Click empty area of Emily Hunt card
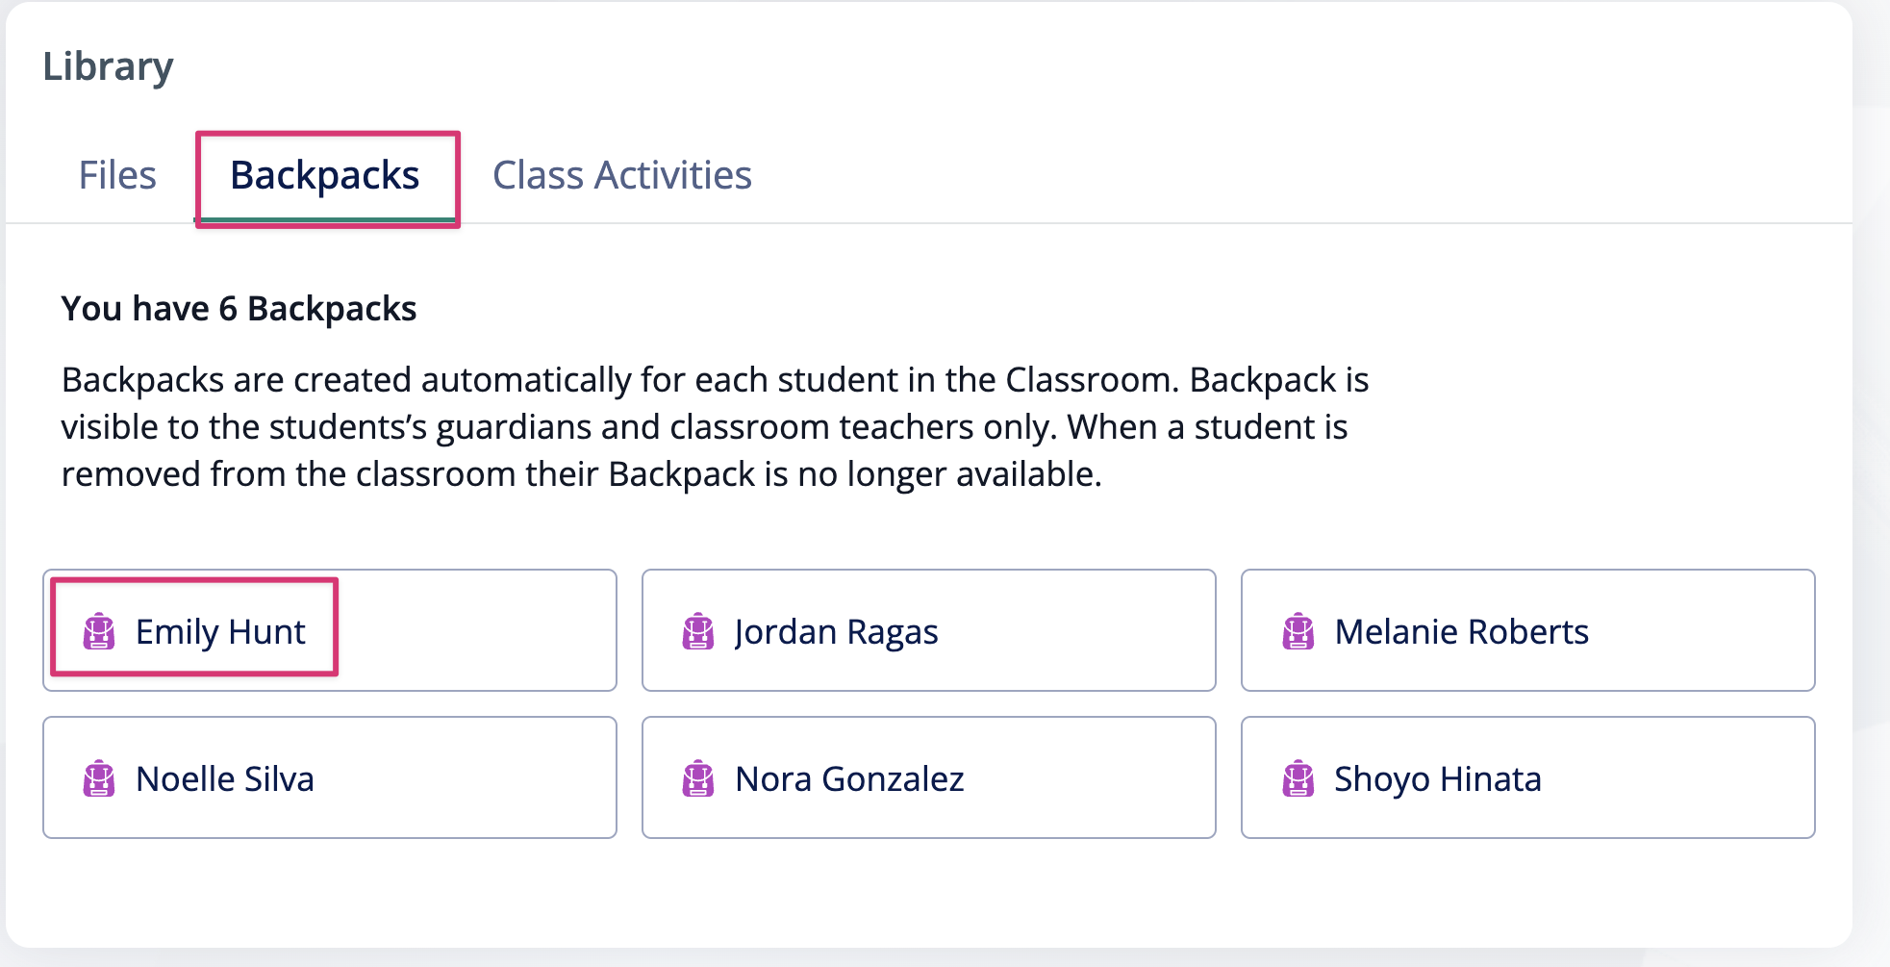The height and width of the screenshot is (967, 1890). 476,630
